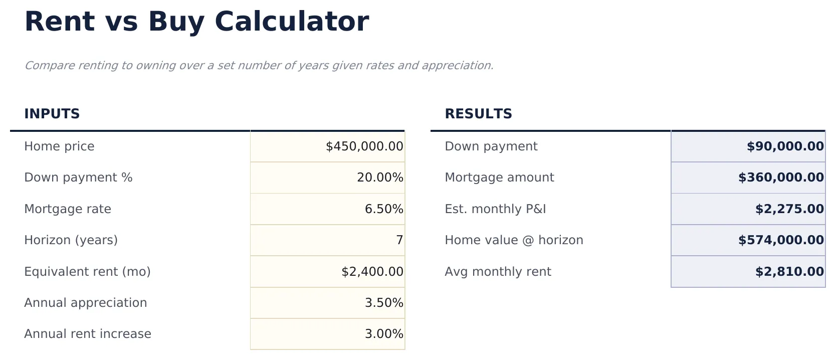
Task: Click the italic description text below the title
Action: pos(260,65)
